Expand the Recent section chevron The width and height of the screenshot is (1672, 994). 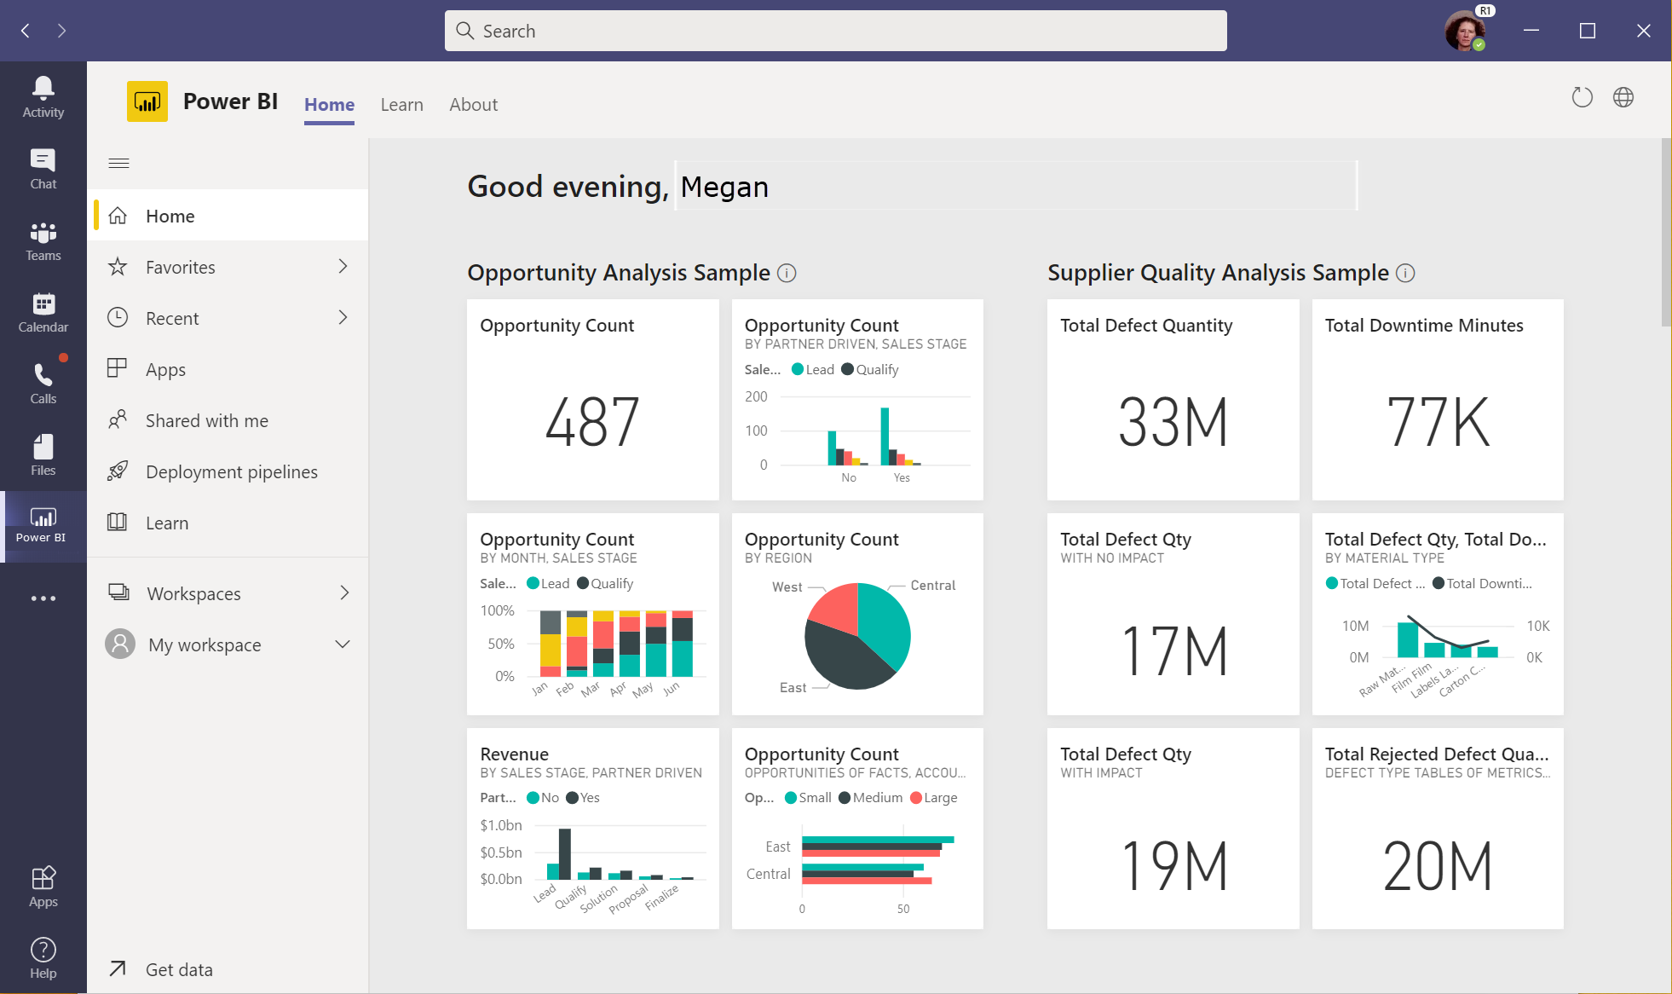343,317
